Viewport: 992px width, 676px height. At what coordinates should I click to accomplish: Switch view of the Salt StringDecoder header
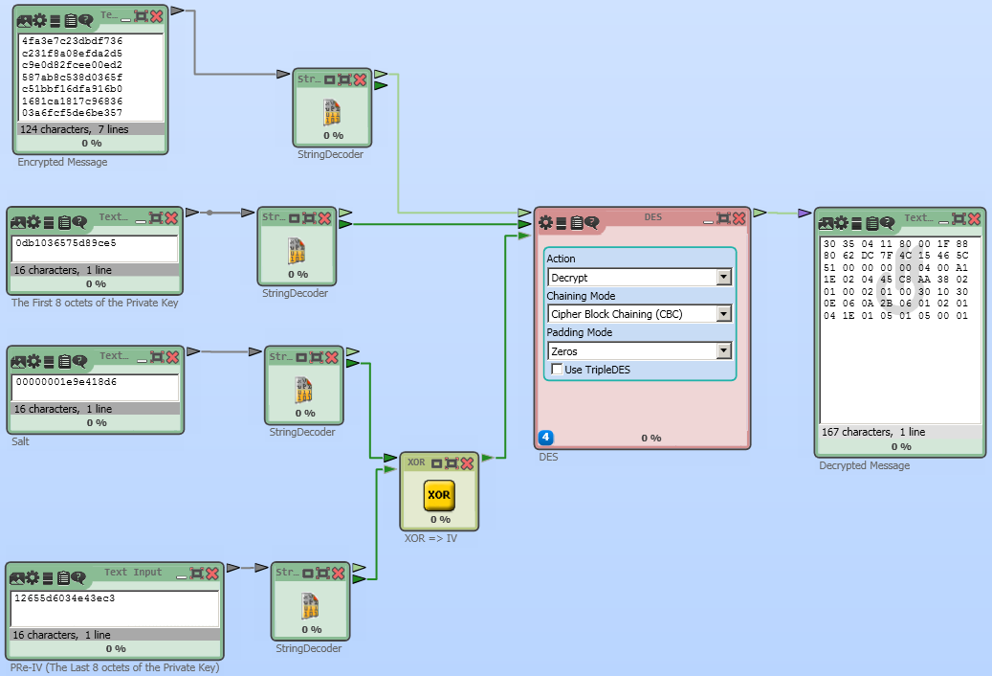pyautogui.click(x=301, y=357)
